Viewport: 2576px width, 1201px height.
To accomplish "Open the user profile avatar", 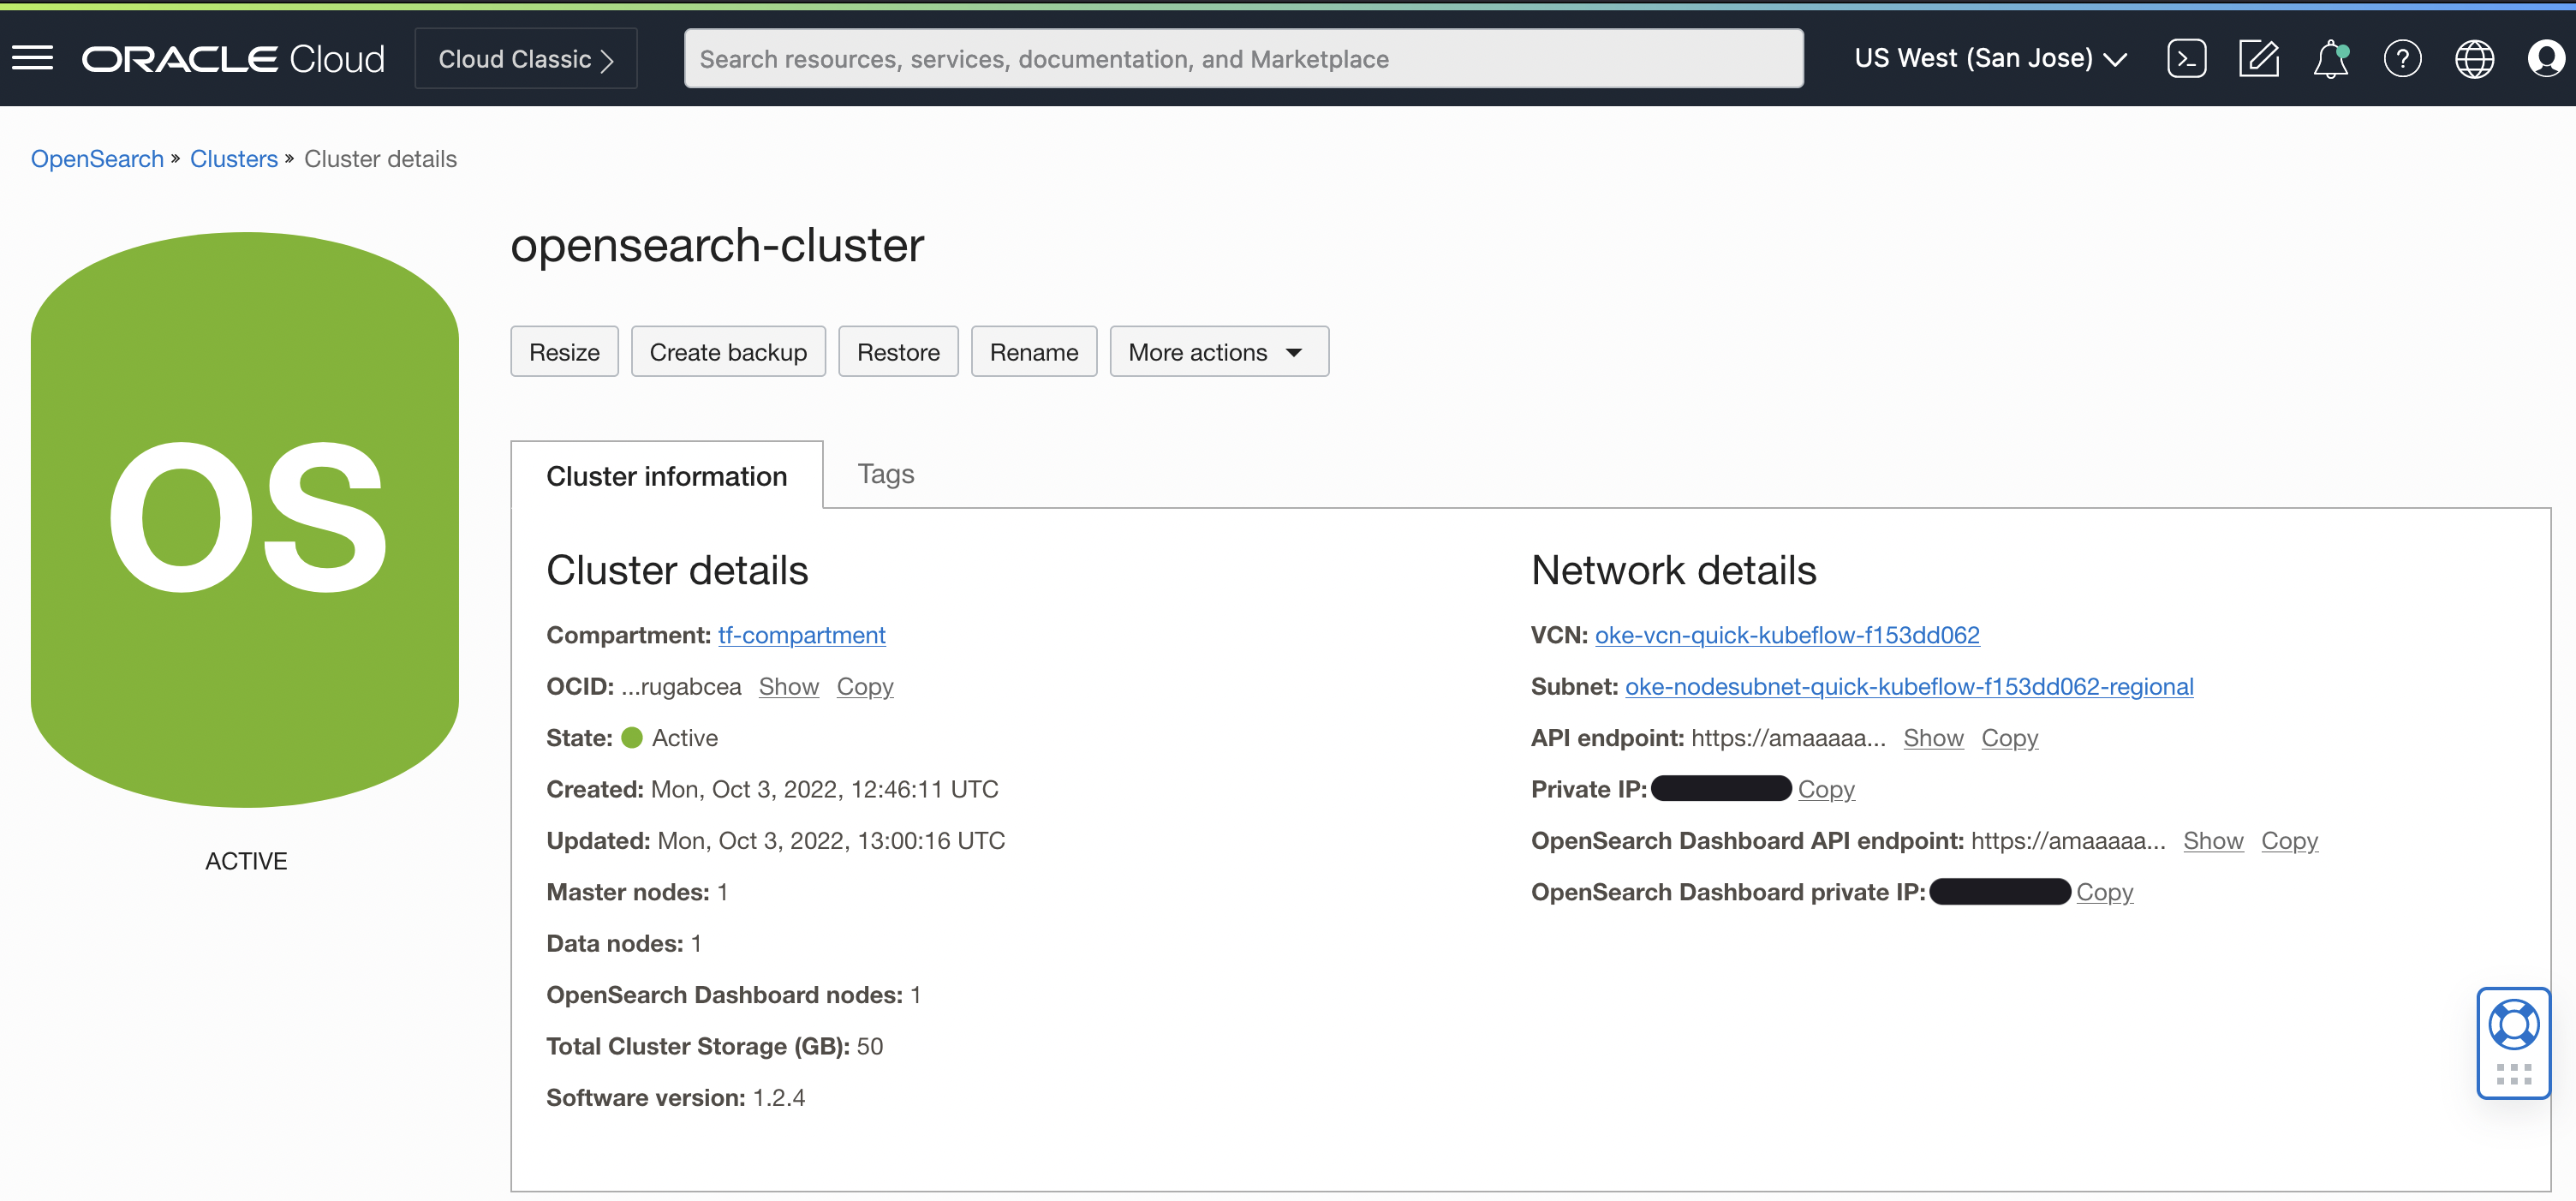I will [x=2545, y=58].
